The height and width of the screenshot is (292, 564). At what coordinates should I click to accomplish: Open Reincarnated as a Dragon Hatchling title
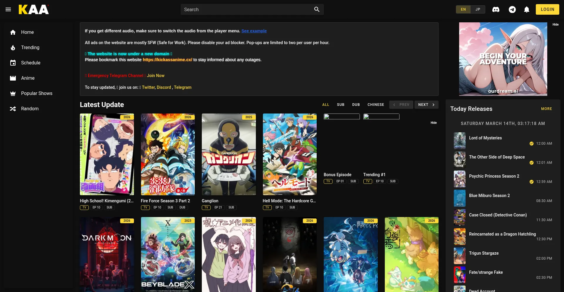tap(502, 234)
